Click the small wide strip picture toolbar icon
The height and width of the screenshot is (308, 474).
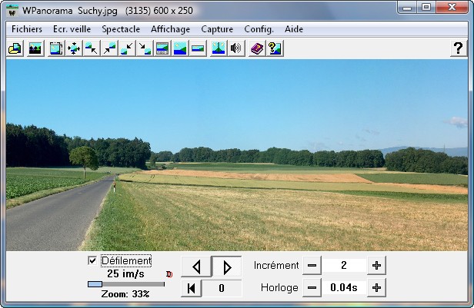(x=198, y=48)
